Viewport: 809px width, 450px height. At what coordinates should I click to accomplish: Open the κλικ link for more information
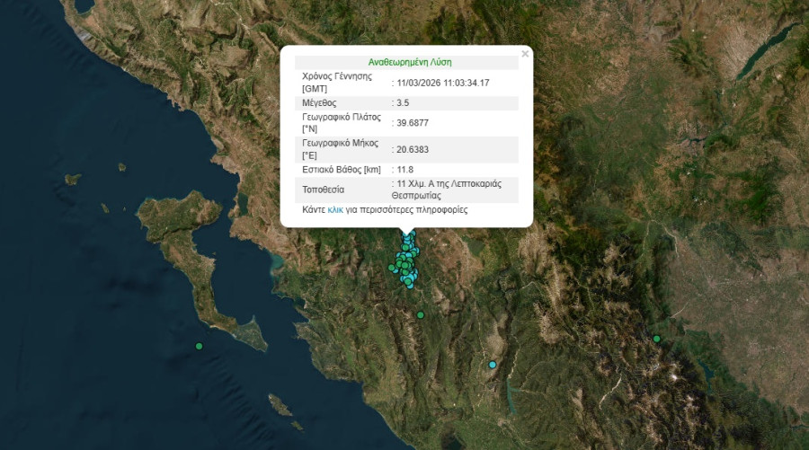coord(335,210)
